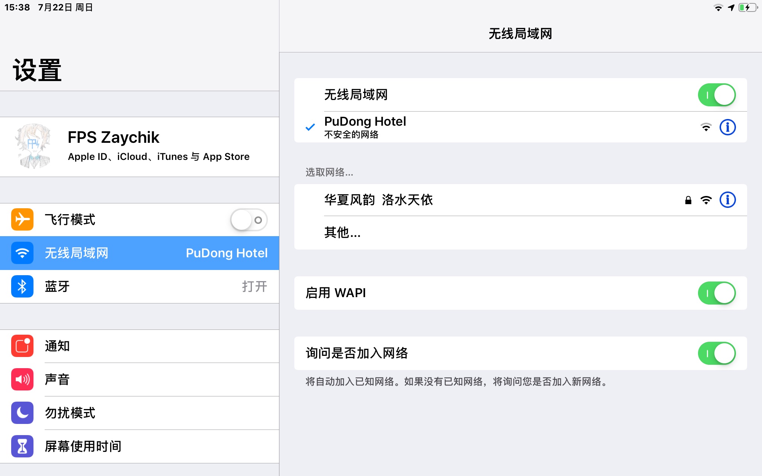Toggle 询问是否加入网络 switch off
The height and width of the screenshot is (476, 762).
[716, 353]
